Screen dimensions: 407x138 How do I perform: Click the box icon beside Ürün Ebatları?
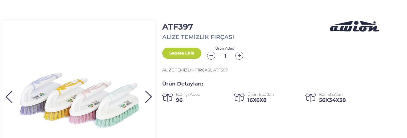coord(239,98)
